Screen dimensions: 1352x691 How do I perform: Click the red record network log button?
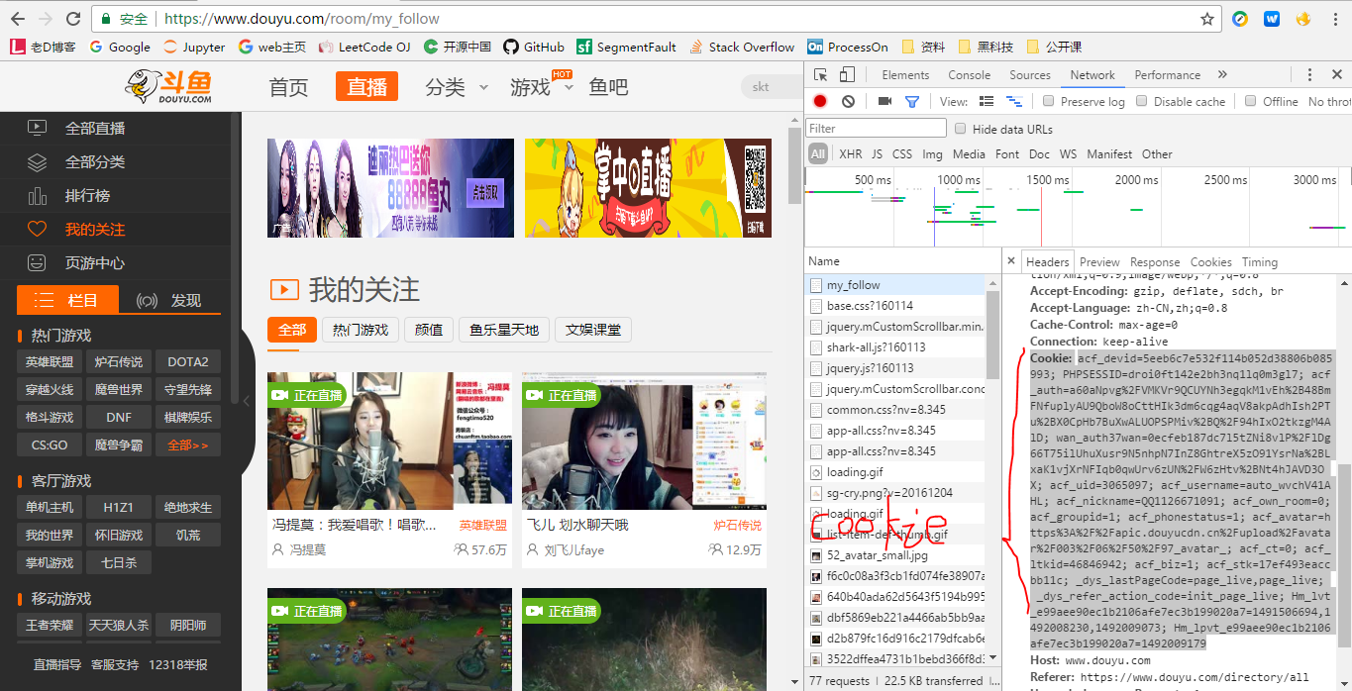pos(820,101)
